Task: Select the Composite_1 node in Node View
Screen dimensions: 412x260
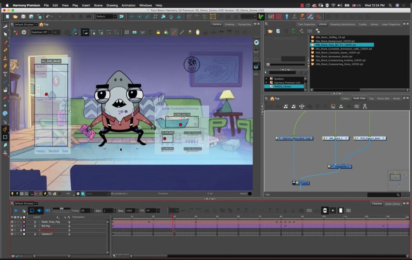Action: 340,166
